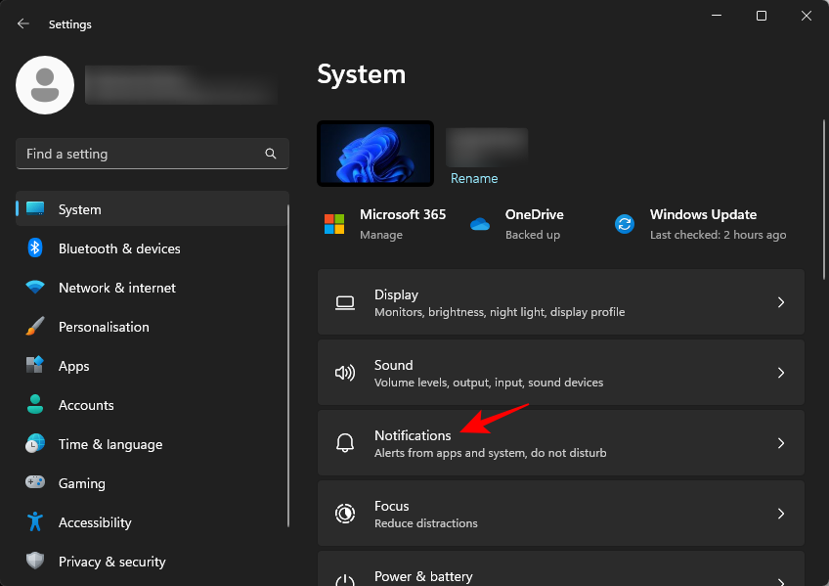Open Power & battery settings
Viewport: 829px width, 586px height.
pyautogui.click(x=561, y=576)
